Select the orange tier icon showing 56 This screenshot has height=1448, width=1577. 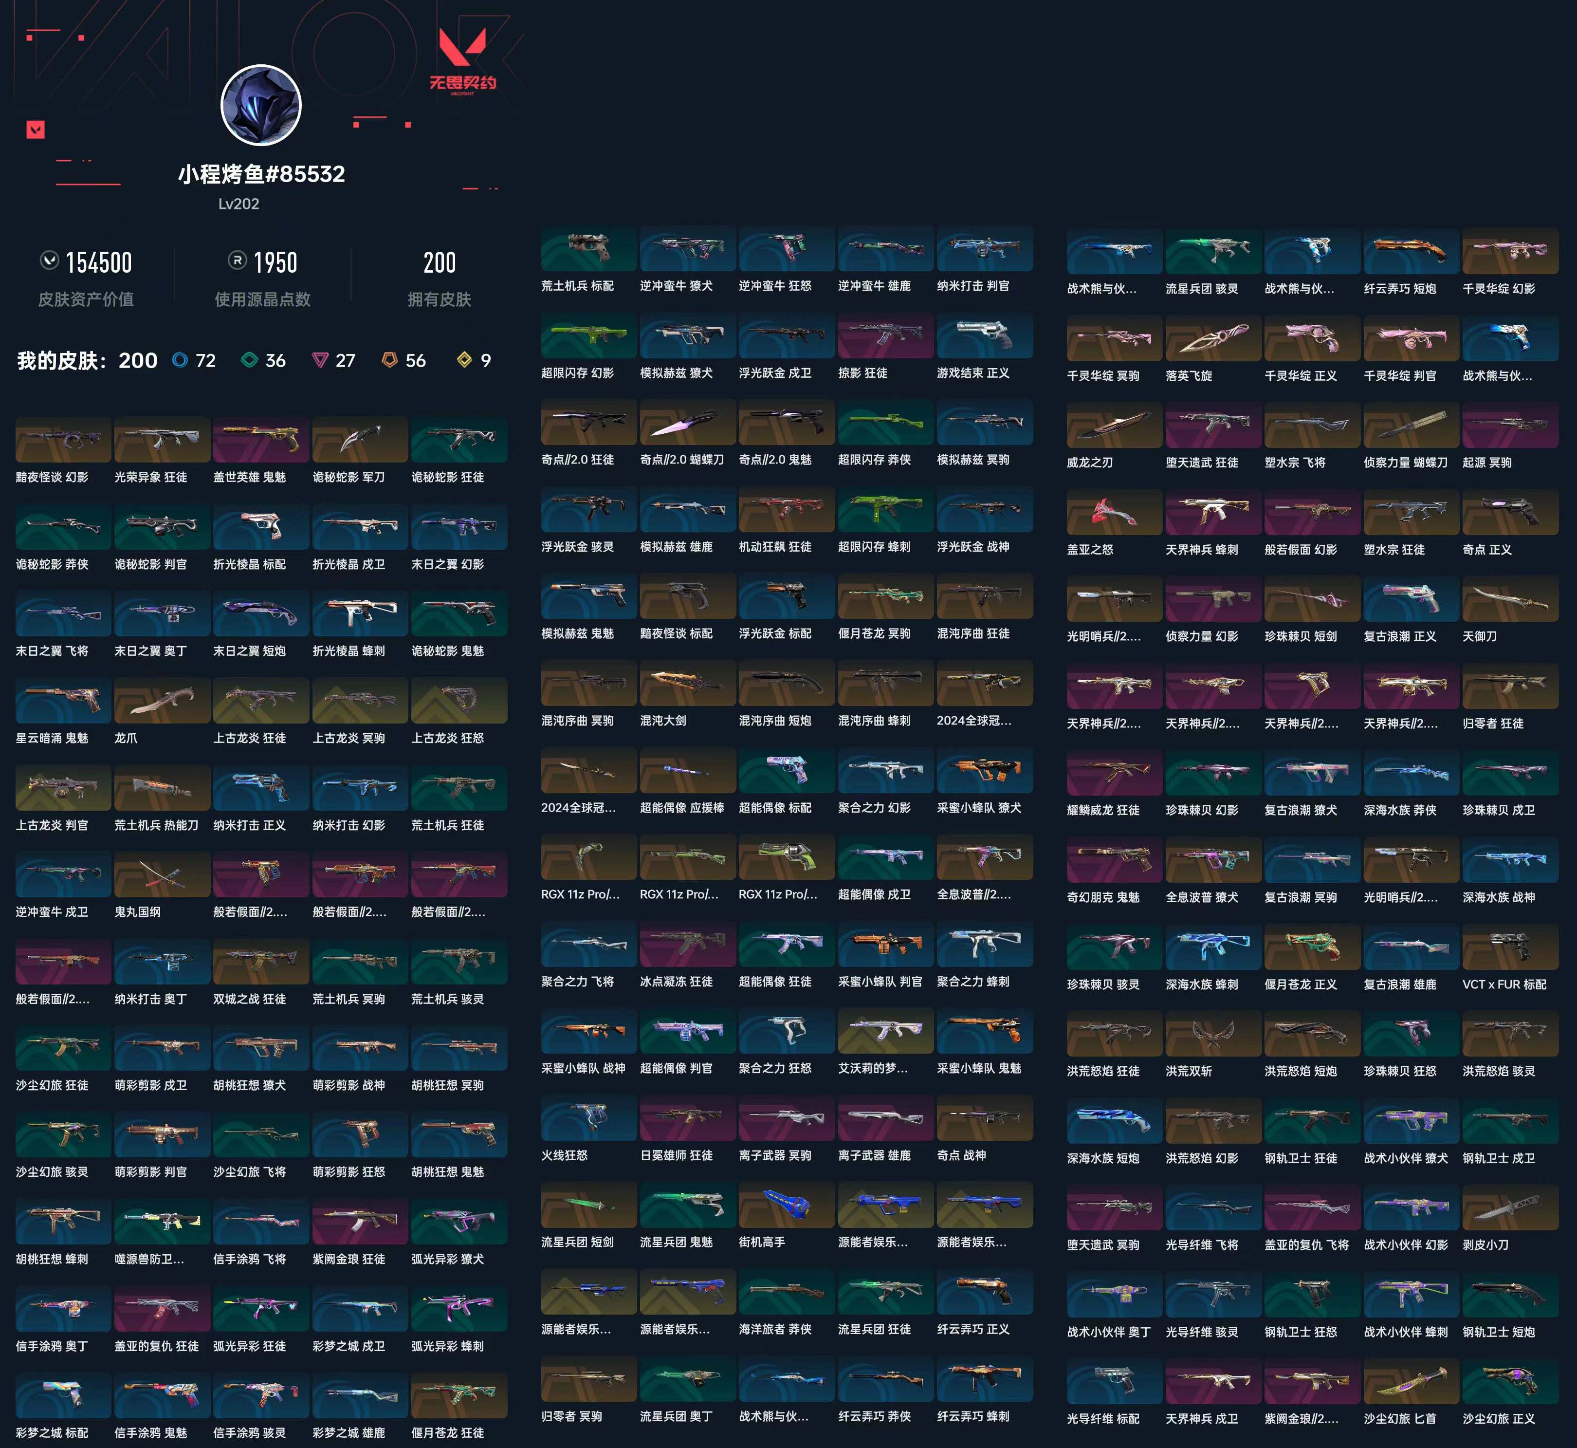389,360
